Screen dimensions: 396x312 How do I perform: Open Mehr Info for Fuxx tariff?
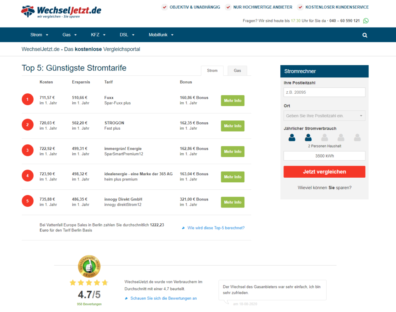pos(232,101)
